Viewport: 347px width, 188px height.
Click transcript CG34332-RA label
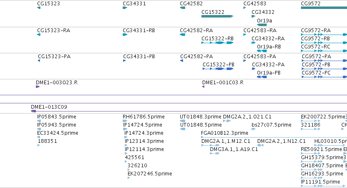point(268,39)
